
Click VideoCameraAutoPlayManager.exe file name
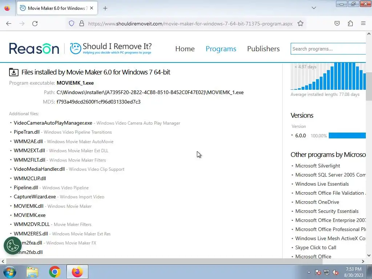(53, 123)
